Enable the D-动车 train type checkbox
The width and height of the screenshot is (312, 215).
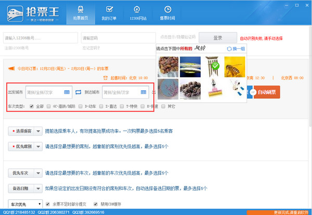81,106
